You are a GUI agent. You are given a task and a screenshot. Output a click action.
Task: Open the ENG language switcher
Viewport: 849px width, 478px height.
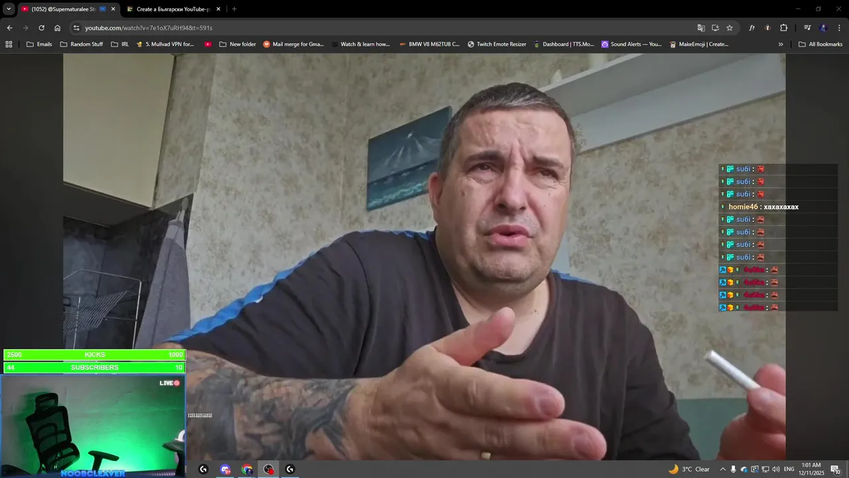coord(789,469)
